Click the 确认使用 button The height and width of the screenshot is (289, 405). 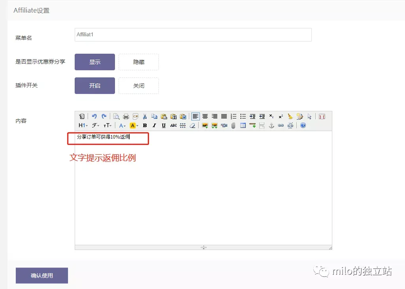tap(42, 276)
